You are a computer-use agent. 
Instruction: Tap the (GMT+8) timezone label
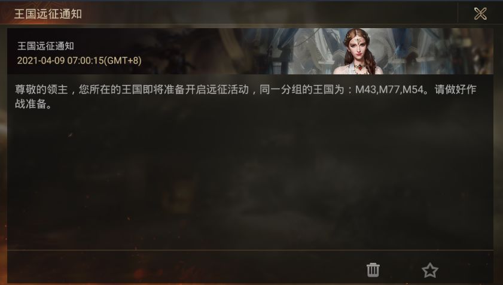[x=123, y=60]
